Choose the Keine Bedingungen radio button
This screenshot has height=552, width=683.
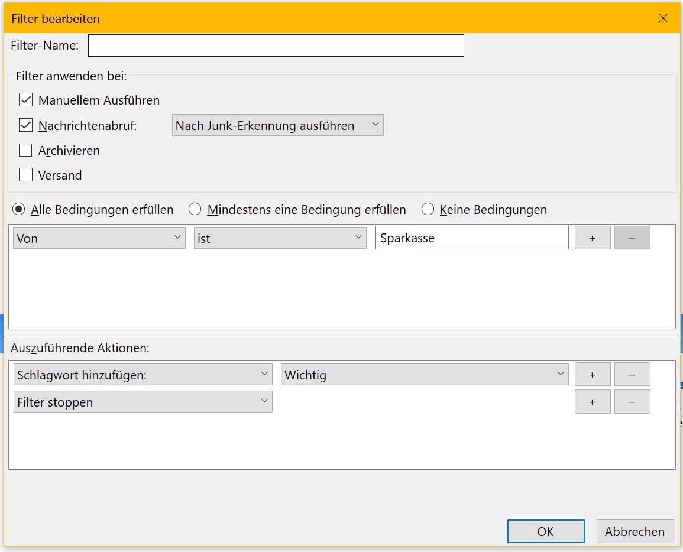[428, 209]
